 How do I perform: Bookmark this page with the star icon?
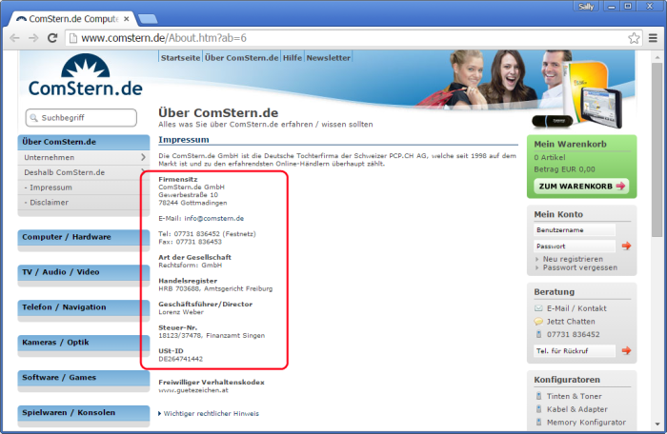tap(634, 38)
